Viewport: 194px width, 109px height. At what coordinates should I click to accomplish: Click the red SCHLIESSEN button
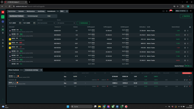[x=187, y=73]
